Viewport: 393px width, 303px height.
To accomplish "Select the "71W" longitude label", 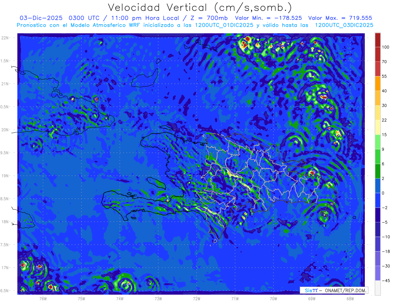I will [x=235, y=298].
